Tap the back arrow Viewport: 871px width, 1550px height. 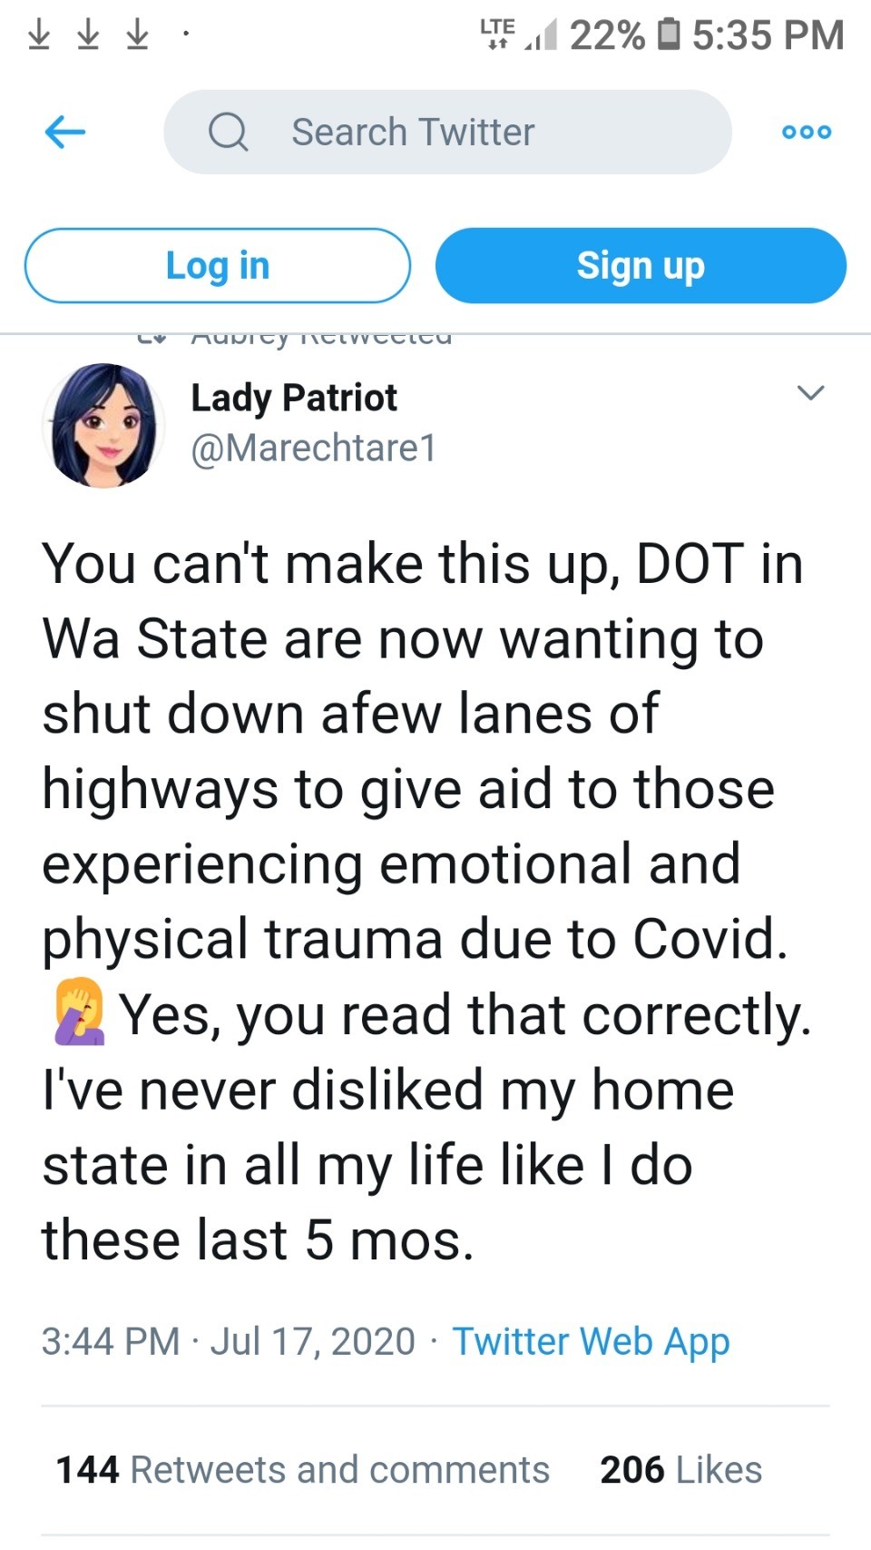click(65, 133)
